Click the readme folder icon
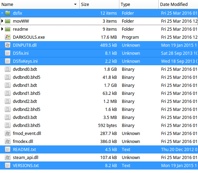Screen dimensions: 198x173 (8, 29)
